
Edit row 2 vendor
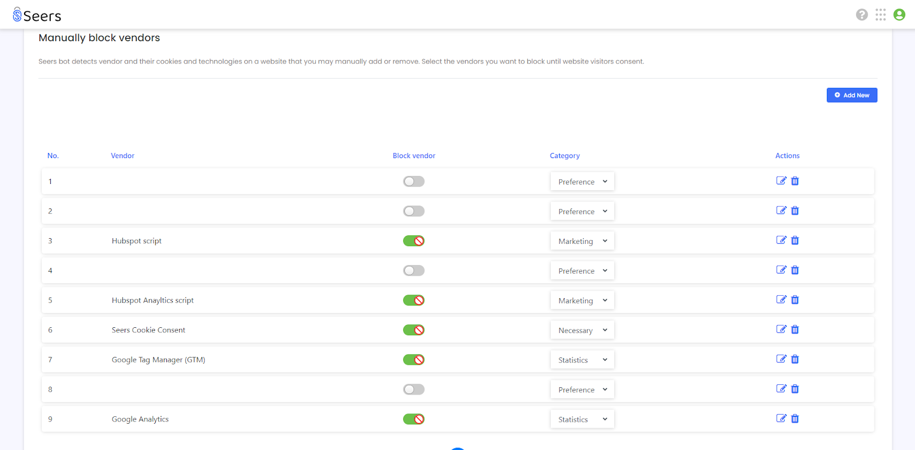click(781, 211)
